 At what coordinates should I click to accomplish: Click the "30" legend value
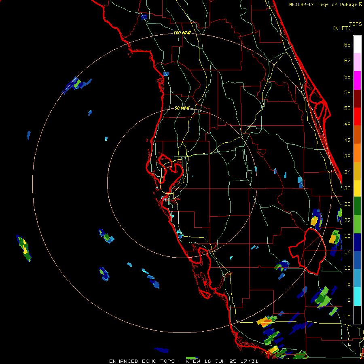tap(347, 188)
